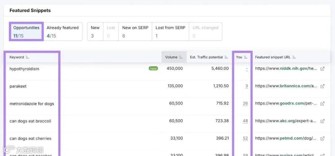Filter by New on SERP
The height and width of the screenshot is (156, 335).
point(135,32)
